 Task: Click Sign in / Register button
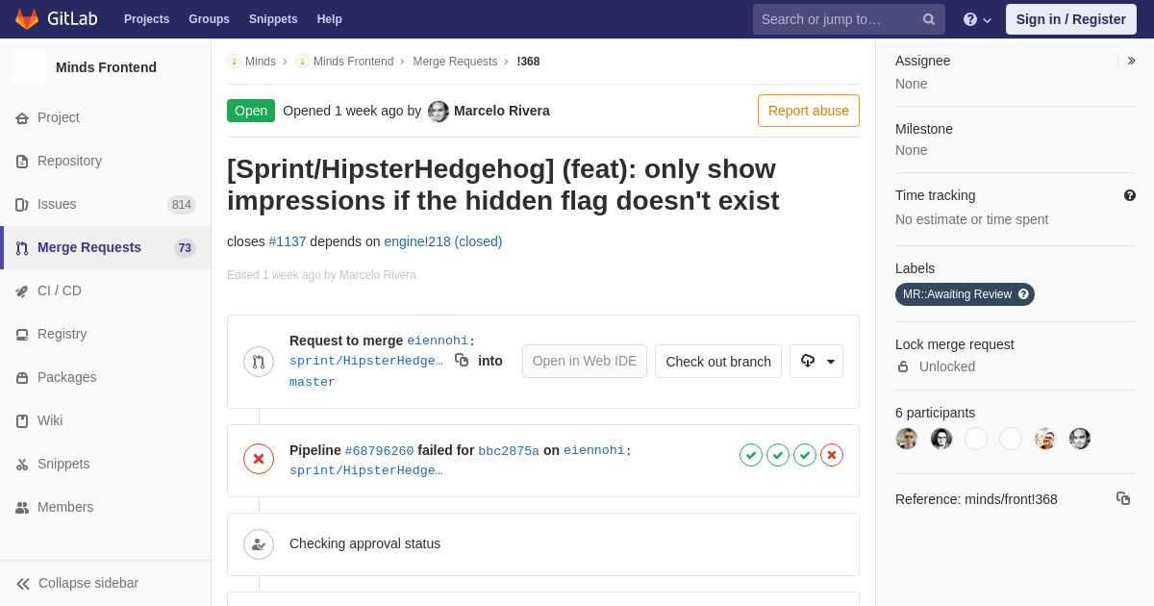1070,19
